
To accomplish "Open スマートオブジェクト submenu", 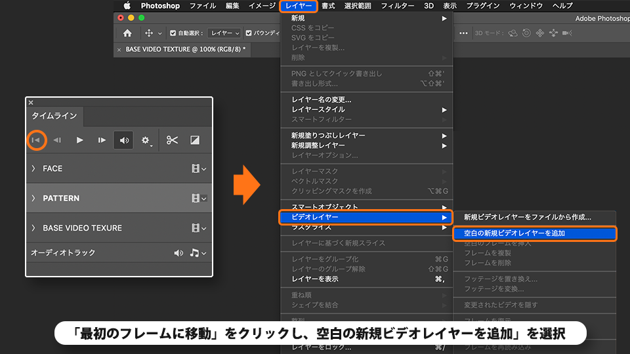I will (x=367, y=206).
